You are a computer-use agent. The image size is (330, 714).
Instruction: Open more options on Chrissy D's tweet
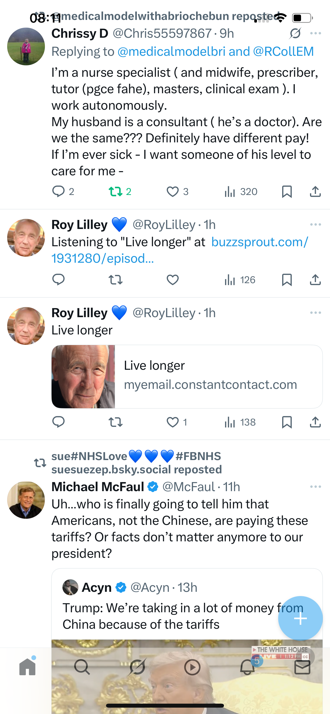[x=316, y=33]
